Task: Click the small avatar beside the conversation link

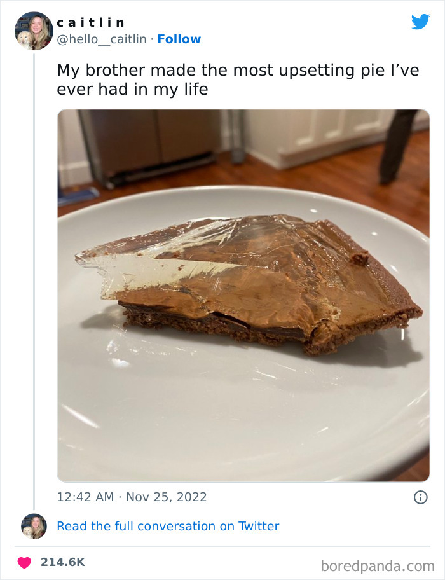Action: 34,526
